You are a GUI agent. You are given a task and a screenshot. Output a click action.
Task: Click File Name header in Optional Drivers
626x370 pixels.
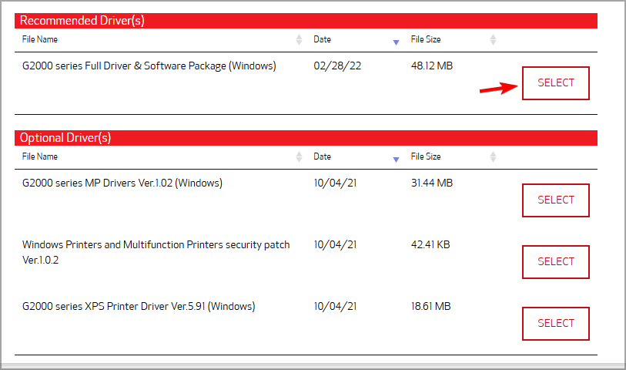coord(40,156)
